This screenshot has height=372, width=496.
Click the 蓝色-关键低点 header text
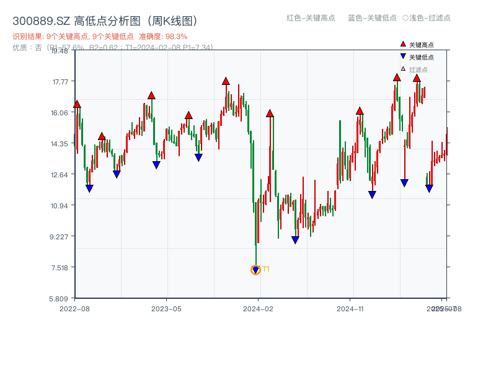(372, 18)
